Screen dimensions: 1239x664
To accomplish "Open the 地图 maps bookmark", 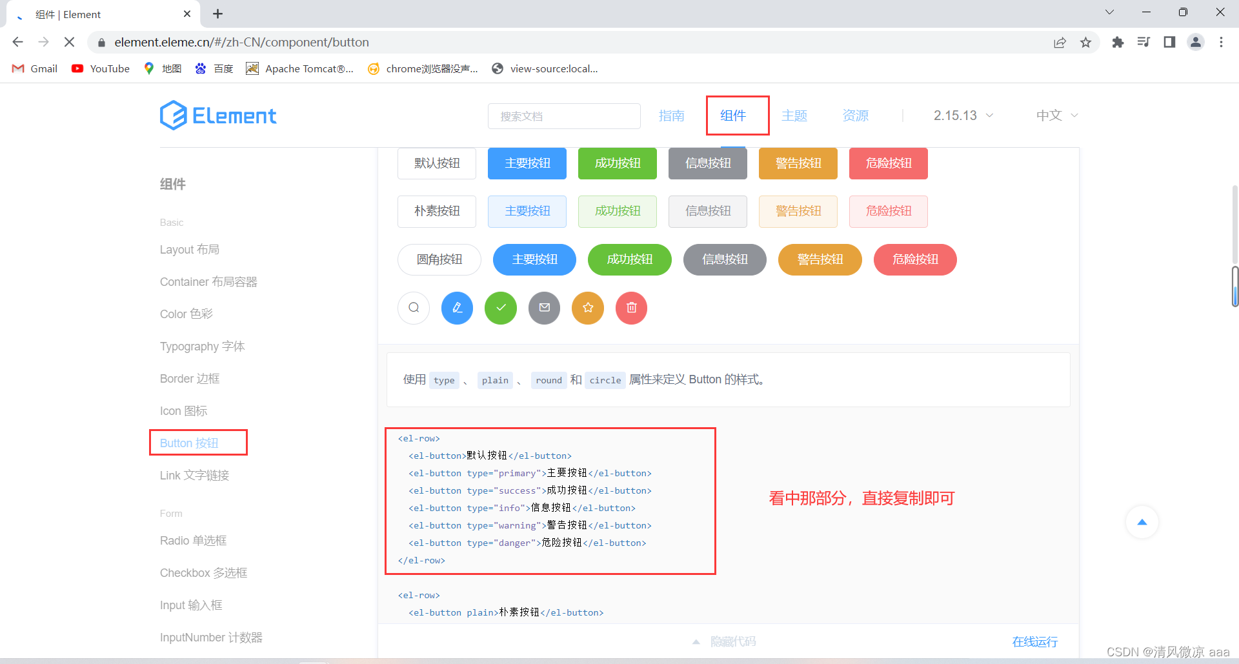I will point(163,68).
